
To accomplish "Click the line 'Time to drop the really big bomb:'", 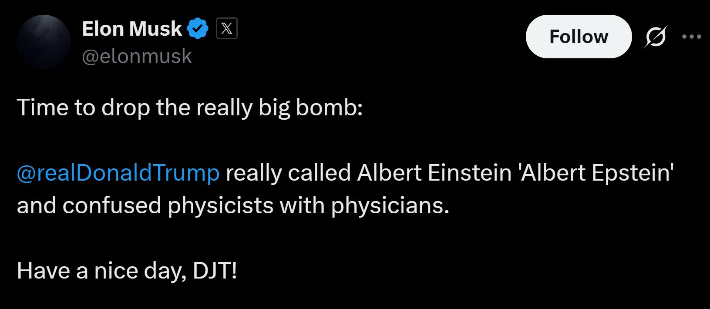I will coord(189,108).
